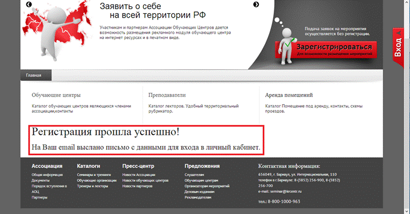Image resolution: width=410 pixels, height=214 pixels.
Task: Open footer link Новости обучающих центров
Action: click(145, 181)
